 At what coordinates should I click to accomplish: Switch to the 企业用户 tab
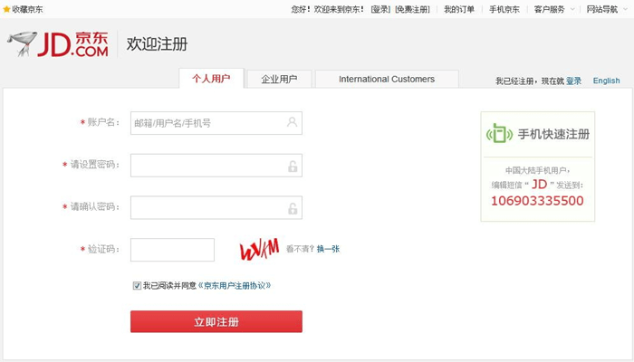[x=279, y=79]
